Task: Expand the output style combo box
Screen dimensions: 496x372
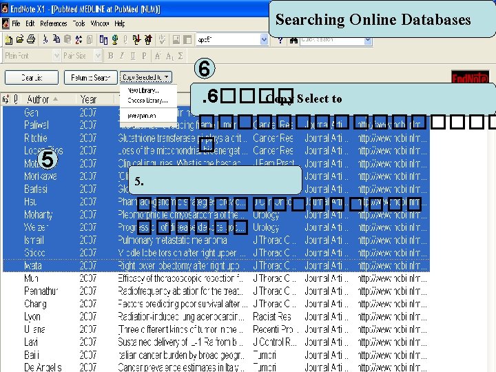Action: pos(264,39)
